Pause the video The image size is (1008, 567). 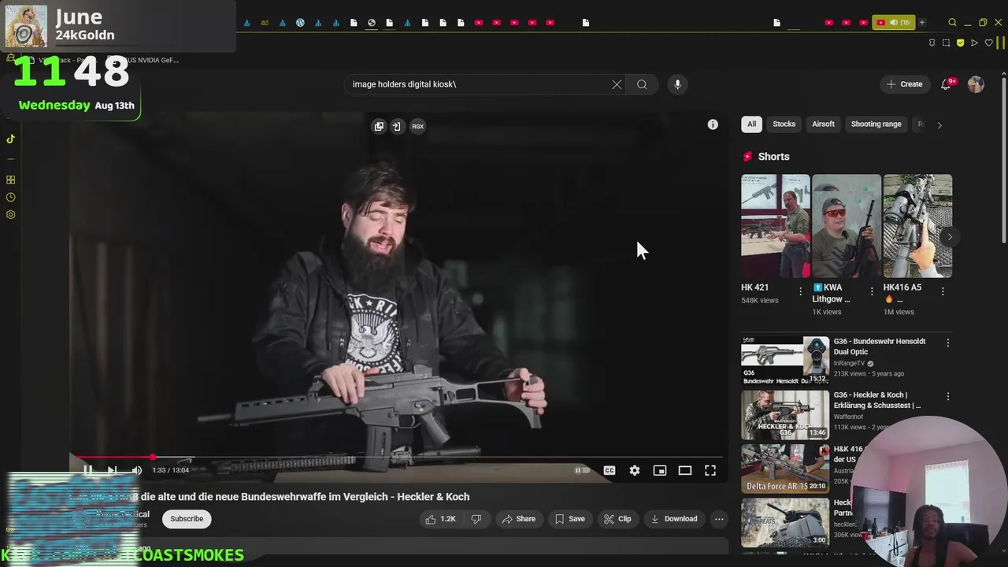point(87,470)
